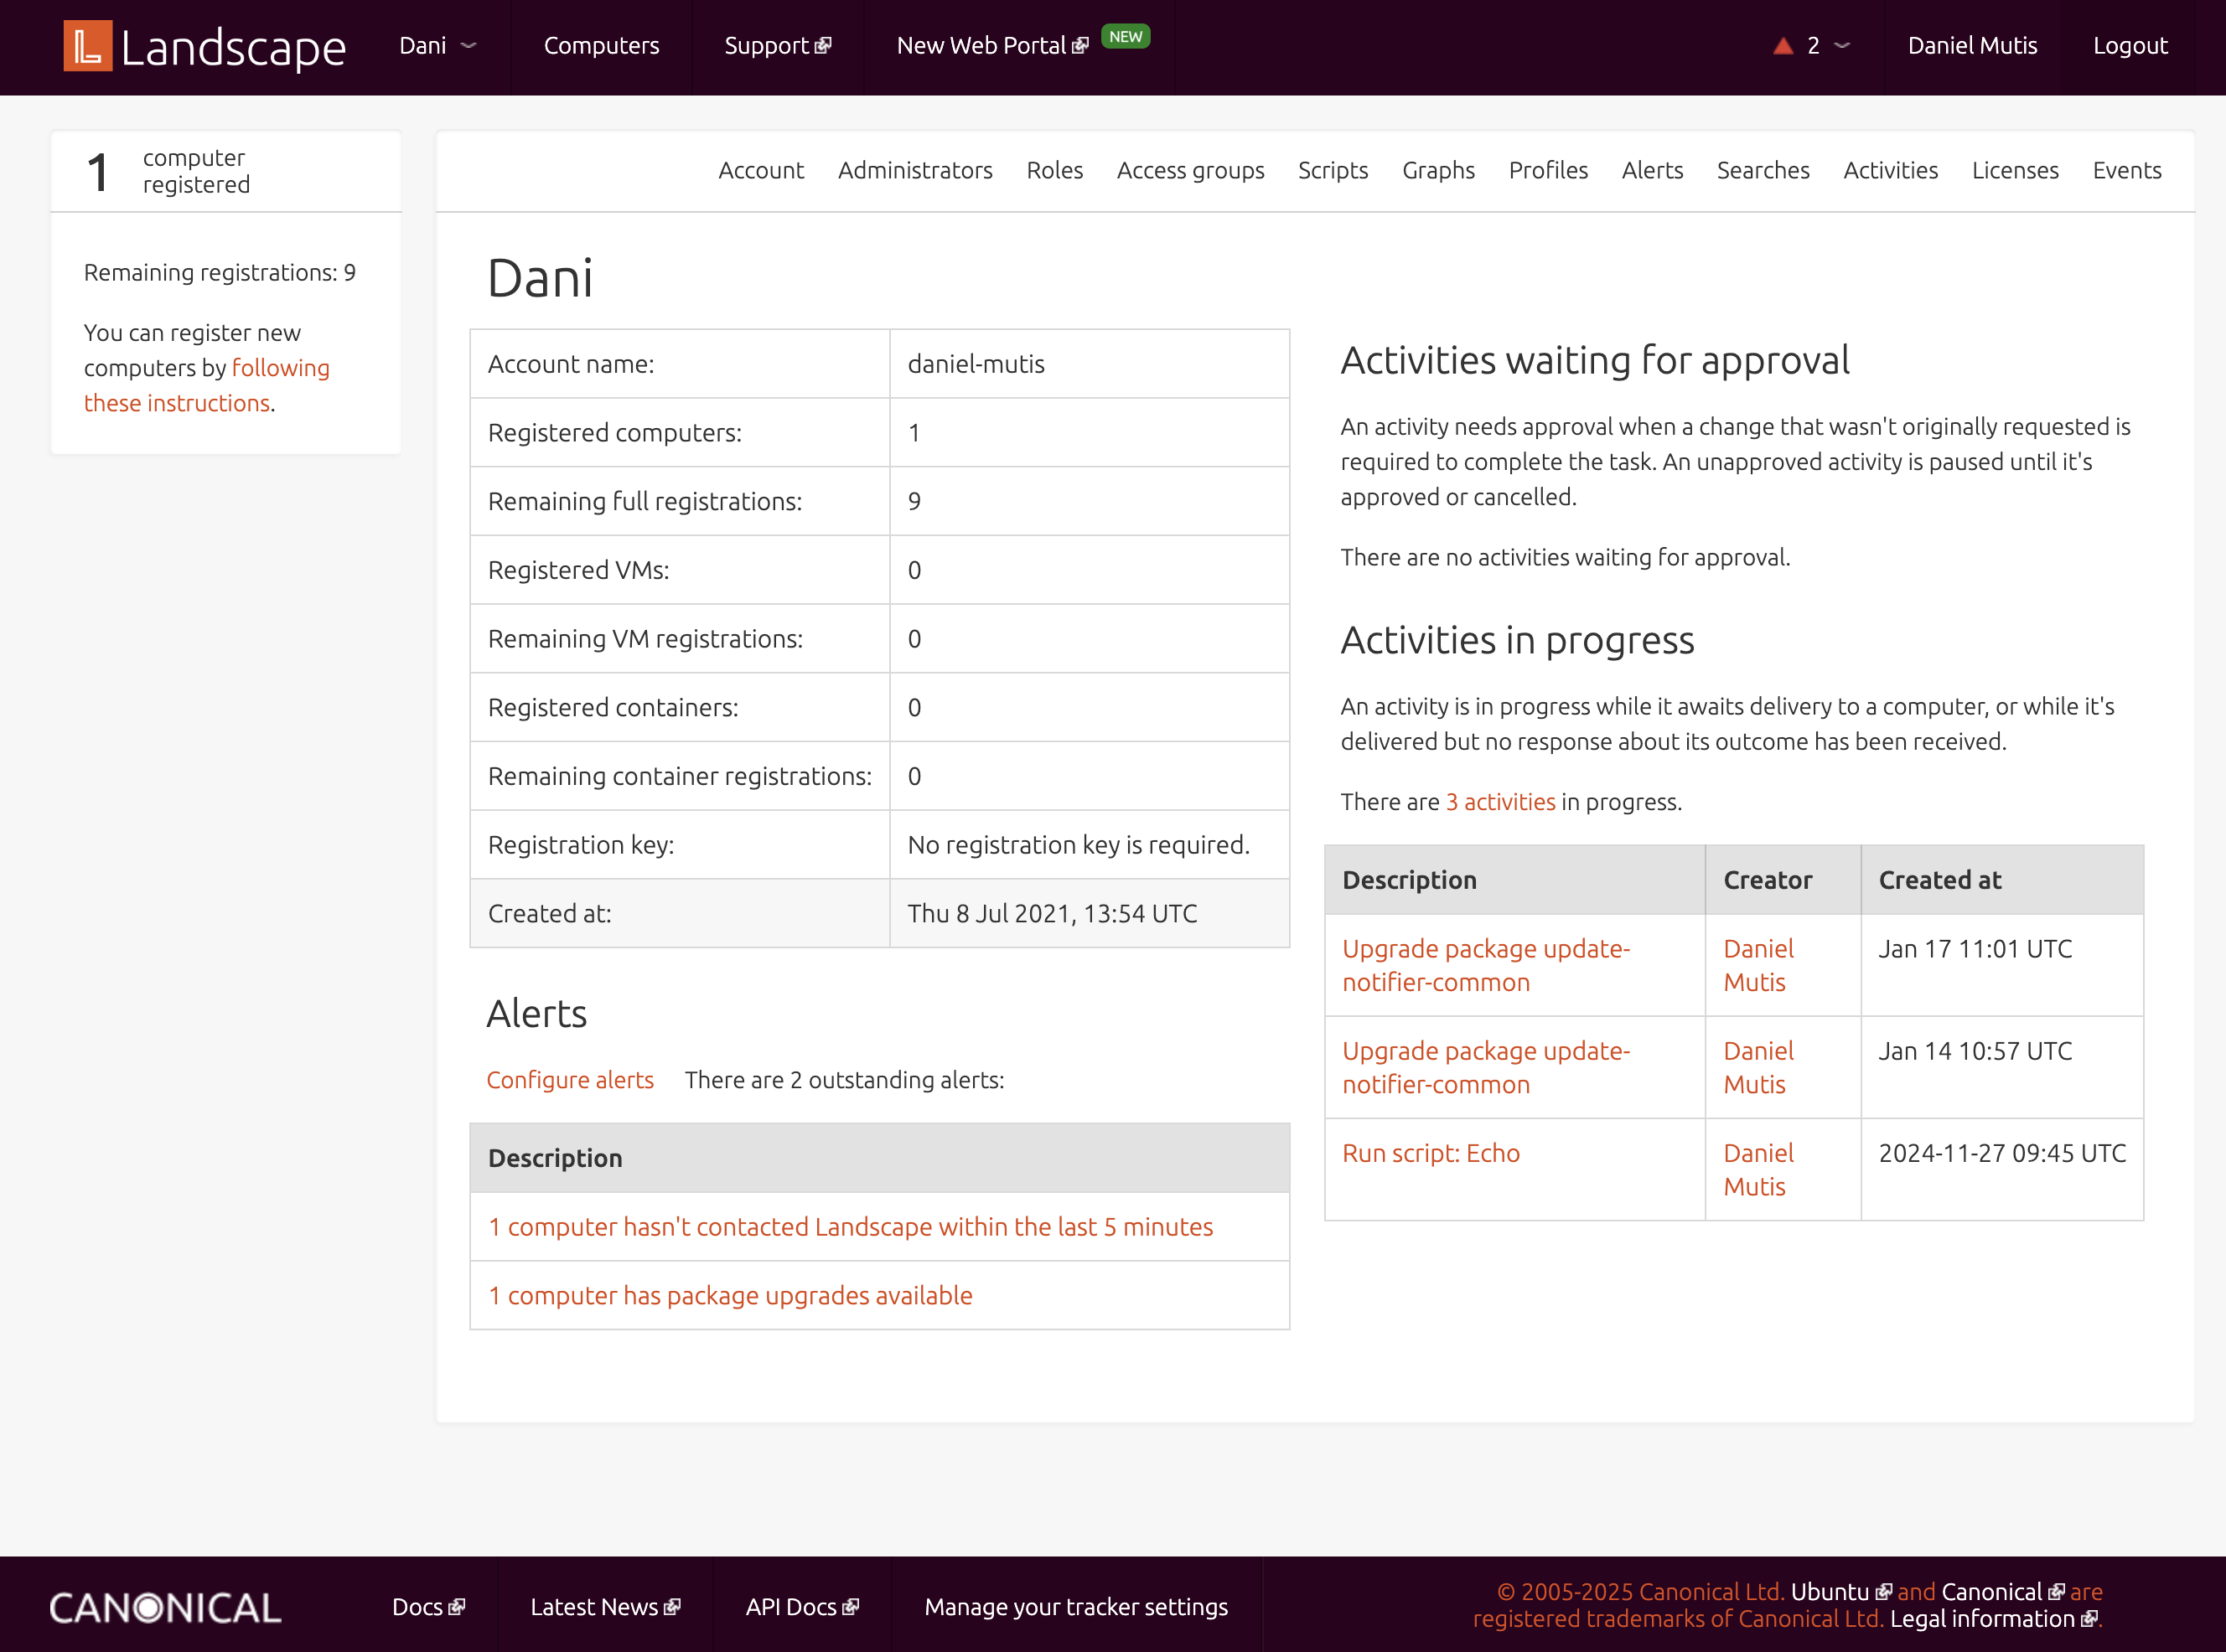This screenshot has height=1652, width=2226.
Task: Click the external-link icon after API Docs
Action: (851, 1607)
